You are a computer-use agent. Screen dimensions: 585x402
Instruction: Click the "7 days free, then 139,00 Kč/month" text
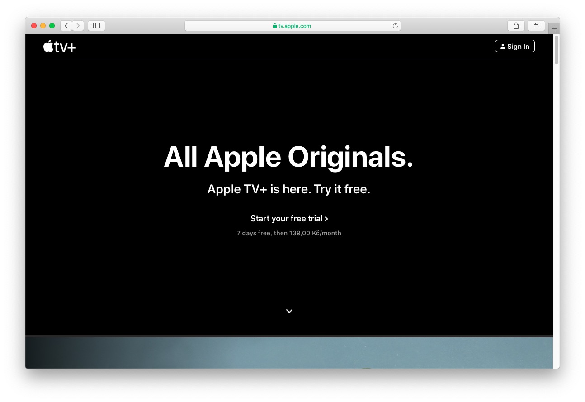point(289,233)
